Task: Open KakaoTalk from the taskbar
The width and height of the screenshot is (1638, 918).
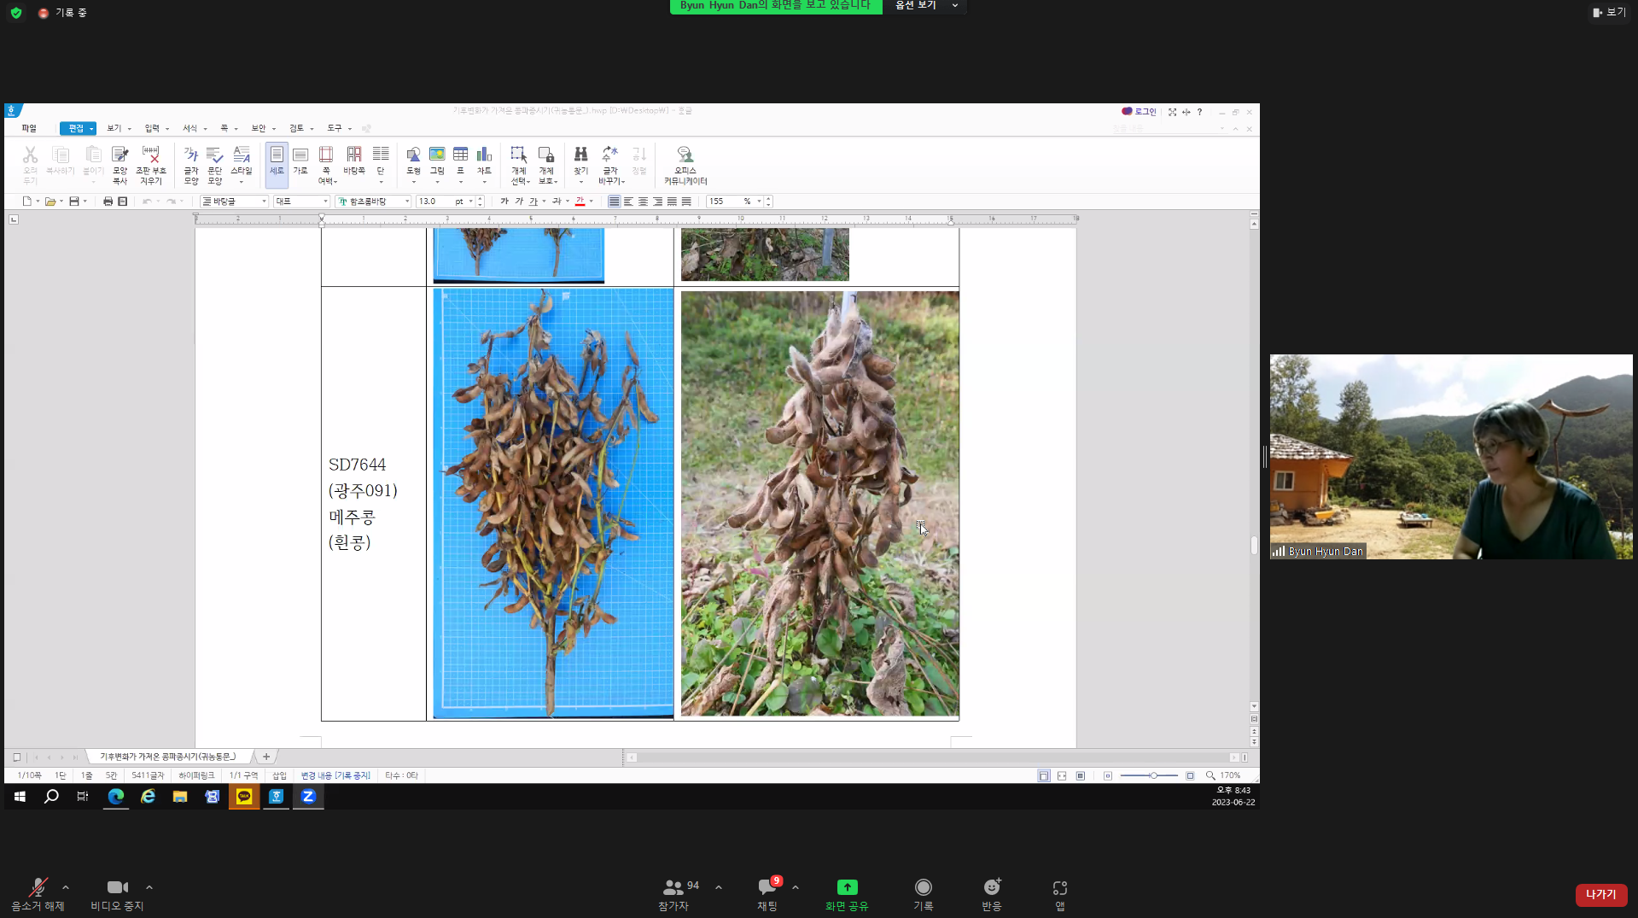Action: pyautogui.click(x=244, y=796)
